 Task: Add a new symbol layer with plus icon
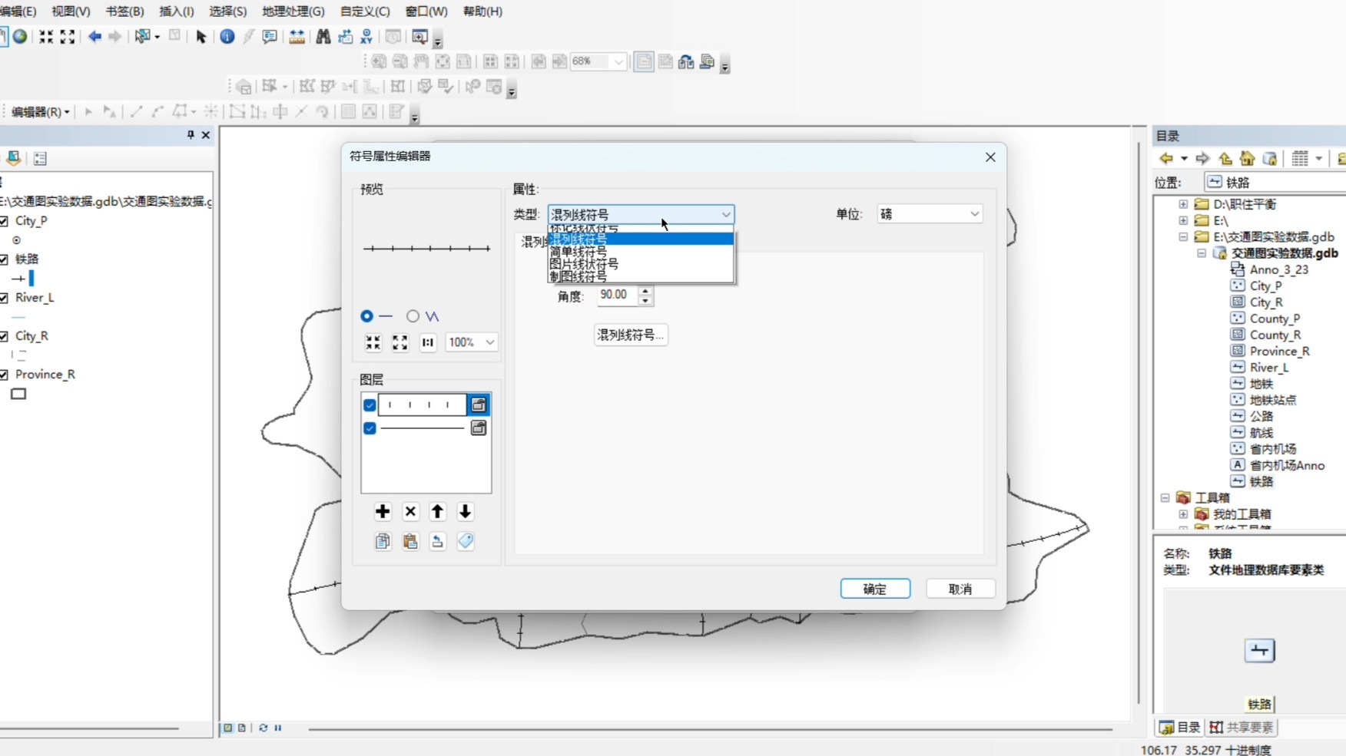[x=383, y=511]
